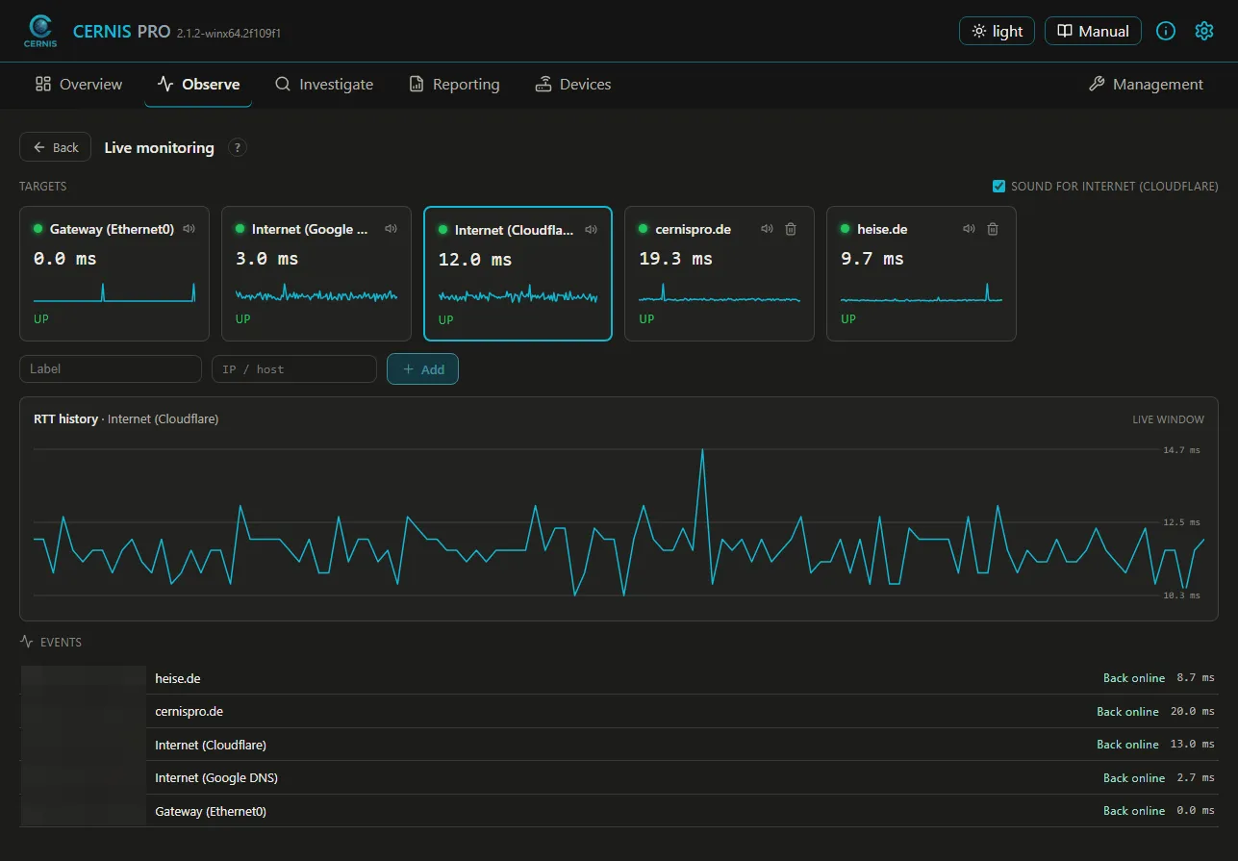Click the 8.7 ms event value
This screenshot has height=861, width=1238.
[x=1196, y=678]
